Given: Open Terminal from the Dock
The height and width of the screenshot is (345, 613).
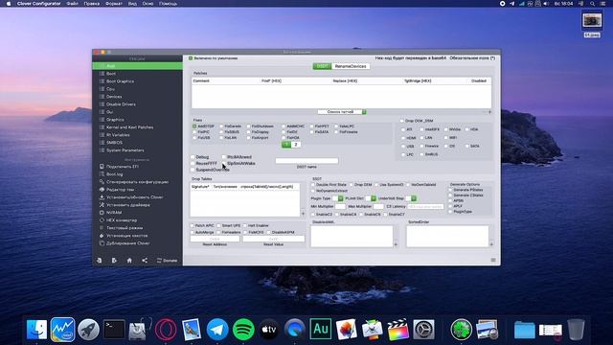Looking at the screenshot, I should pyautogui.click(x=114, y=330).
